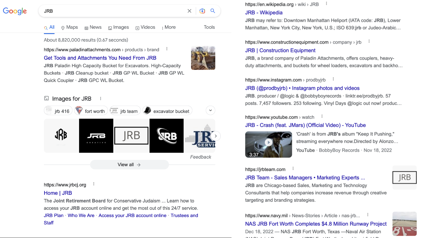Open the 'Who We Are' sitelink
Viewport: 442px width, 238px height.
click(x=81, y=216)
